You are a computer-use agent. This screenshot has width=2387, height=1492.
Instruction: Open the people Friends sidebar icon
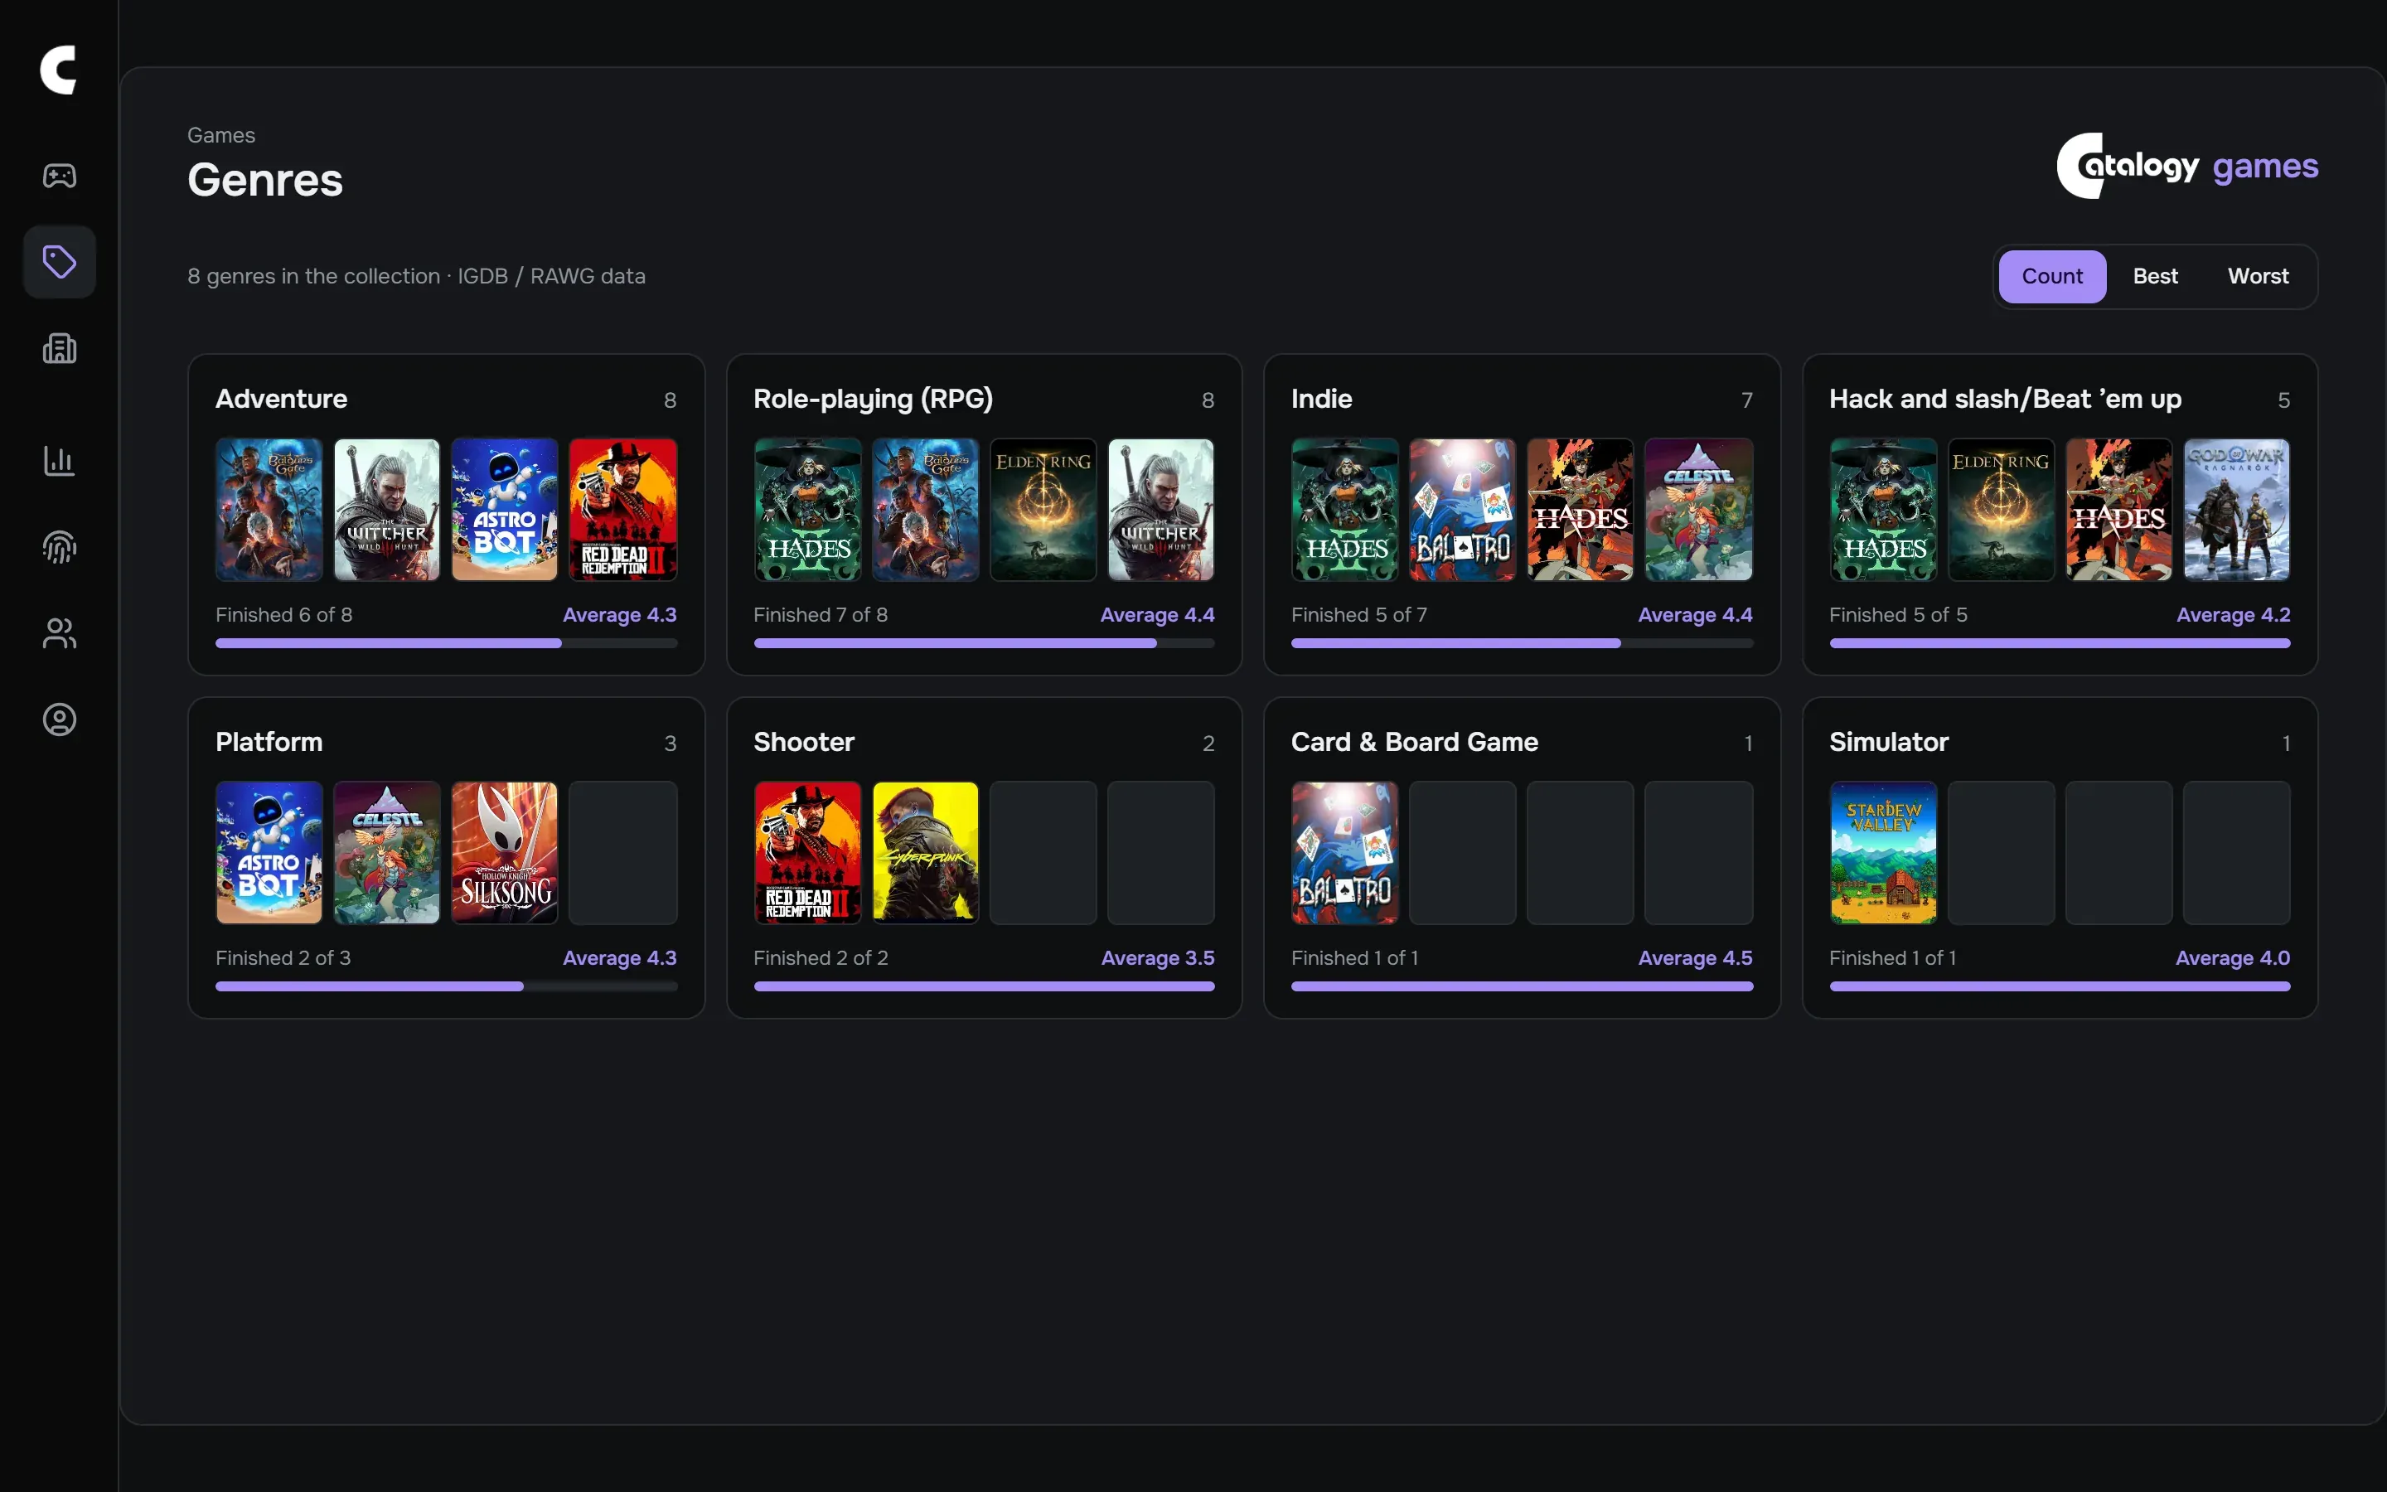pyautogui.click(x=59, y=633)
